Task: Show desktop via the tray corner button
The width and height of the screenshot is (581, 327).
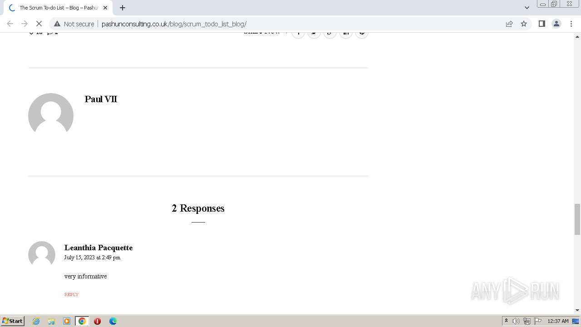Action: click(x=576, y=321)
